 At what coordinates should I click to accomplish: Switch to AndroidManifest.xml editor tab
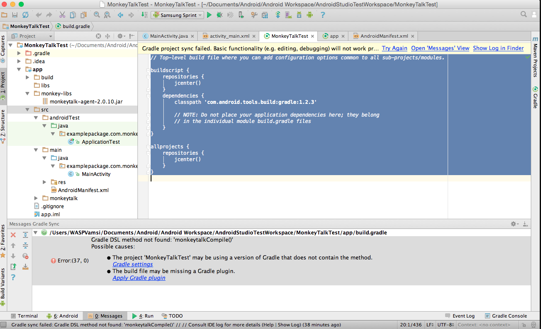(x=384, y=36)
